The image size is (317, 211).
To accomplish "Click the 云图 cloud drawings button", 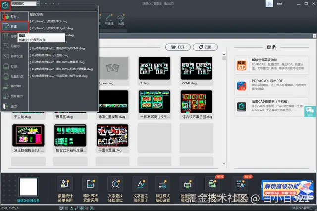I will (205, 47).
